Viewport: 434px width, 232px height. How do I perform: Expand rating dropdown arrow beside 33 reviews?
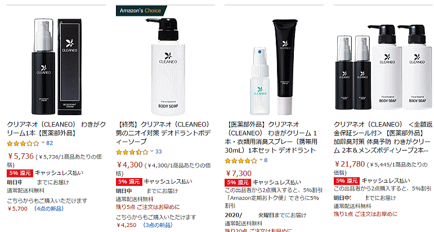[x=152, y=152]
